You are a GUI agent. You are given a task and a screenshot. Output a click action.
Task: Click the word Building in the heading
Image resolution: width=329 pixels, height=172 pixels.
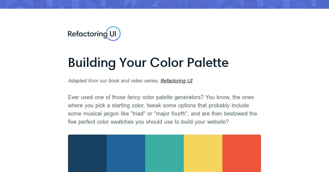coord(92,63)
